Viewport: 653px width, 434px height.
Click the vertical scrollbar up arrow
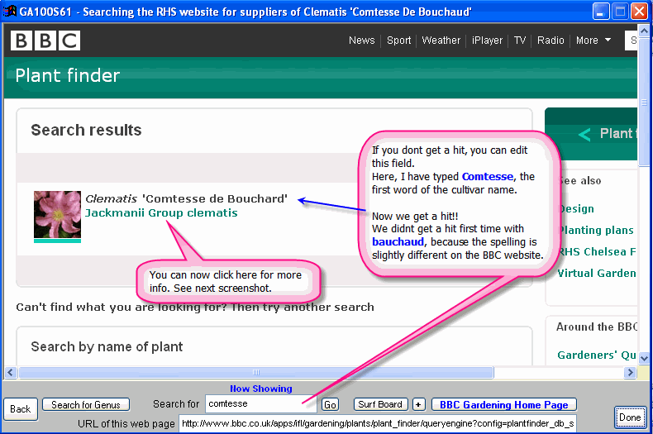[644, 31]
